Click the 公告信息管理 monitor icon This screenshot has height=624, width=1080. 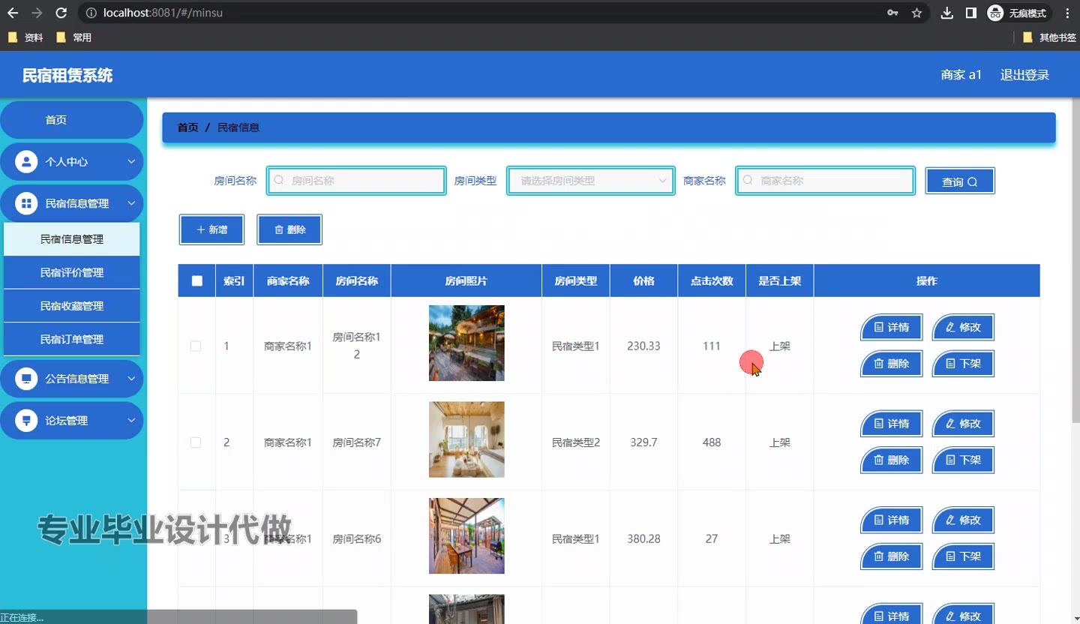26,379
